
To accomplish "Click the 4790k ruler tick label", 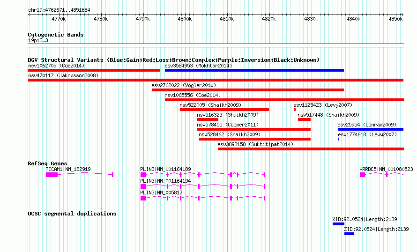I will (x=143, y=19).
